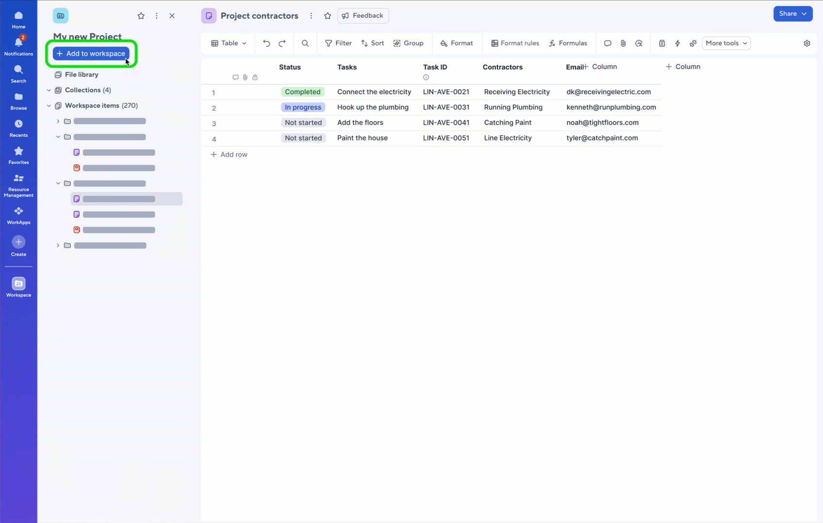Open the Filter menu
823x523 pixels.
(338, 43)
